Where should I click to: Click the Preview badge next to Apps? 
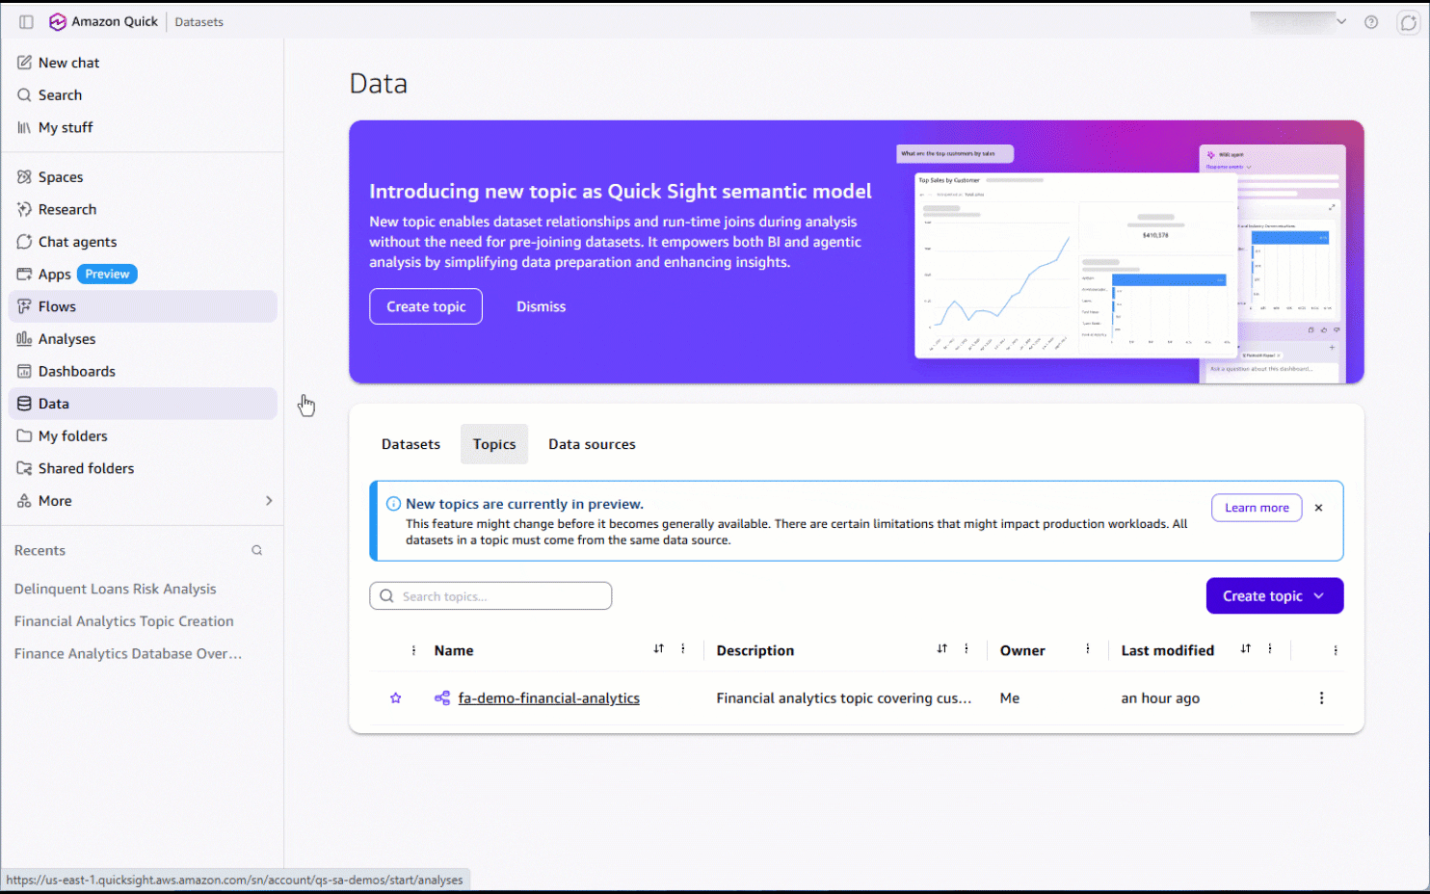[x=107, y=275]
